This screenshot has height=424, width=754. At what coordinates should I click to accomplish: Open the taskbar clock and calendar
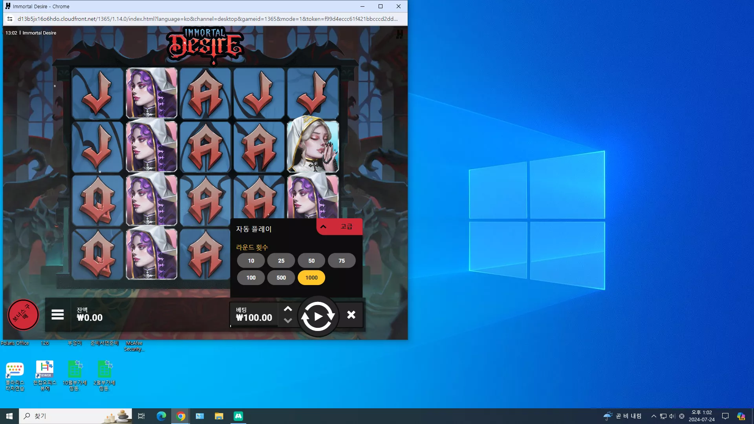pos(702,416)
